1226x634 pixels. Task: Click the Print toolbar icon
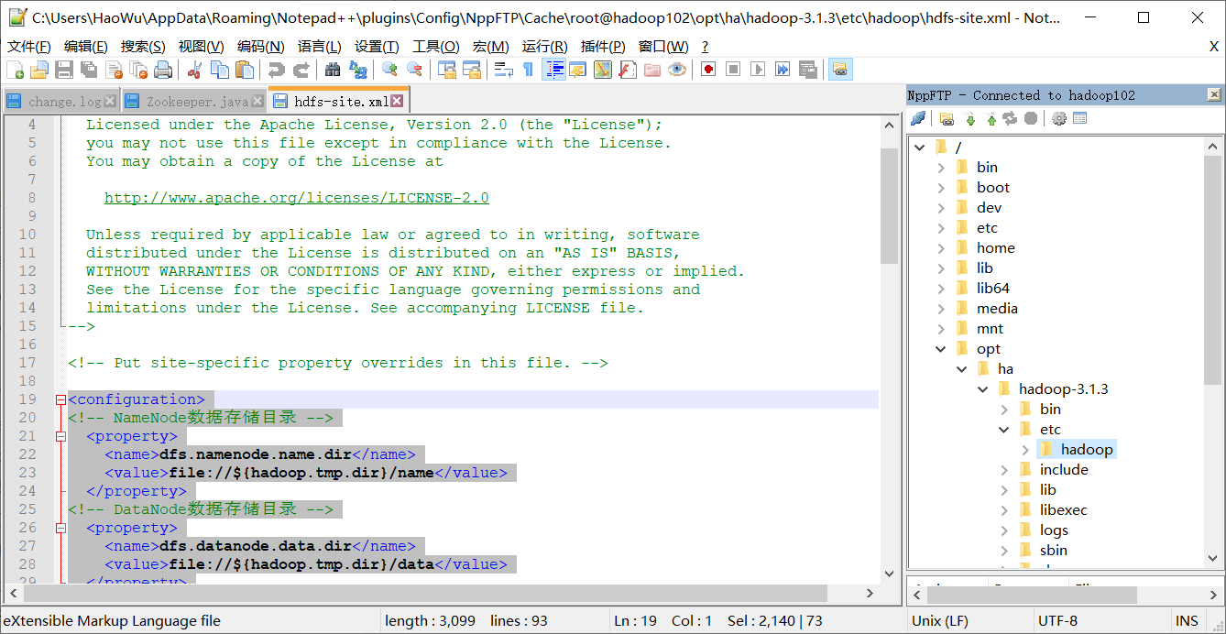click(x=163, y=70)
